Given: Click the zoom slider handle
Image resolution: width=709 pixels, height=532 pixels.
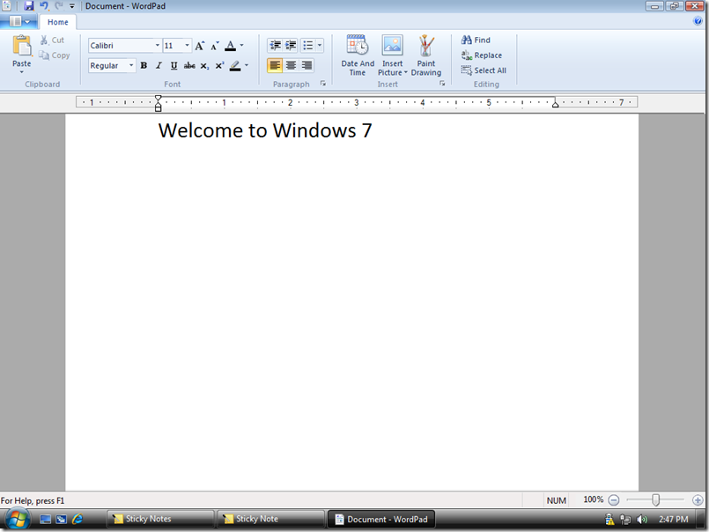Looking at the screenshot, I should click(x=655, y=500).
